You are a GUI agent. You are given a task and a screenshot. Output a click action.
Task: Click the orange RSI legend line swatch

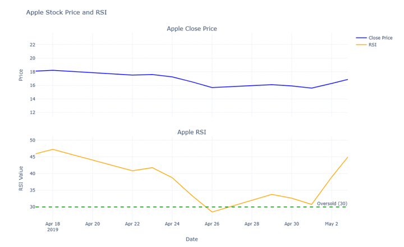tap(361, 45)
